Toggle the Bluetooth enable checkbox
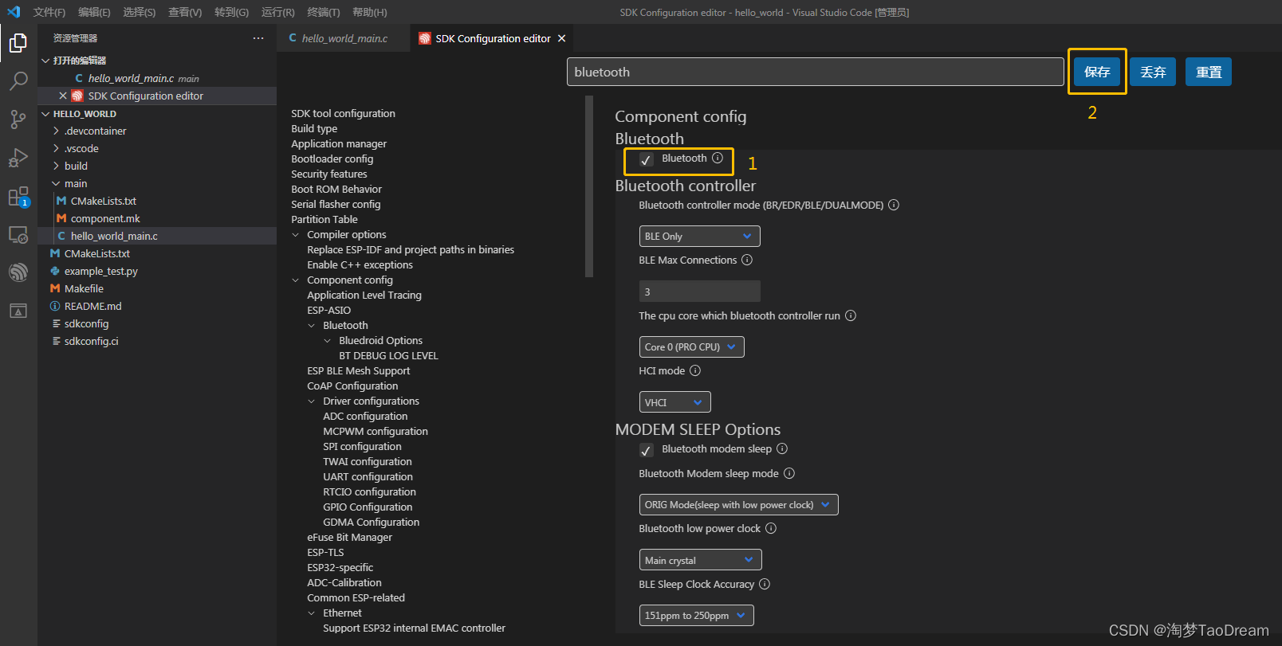Image resolution: width=1282 pixels, height=646 pixels. 646,159
